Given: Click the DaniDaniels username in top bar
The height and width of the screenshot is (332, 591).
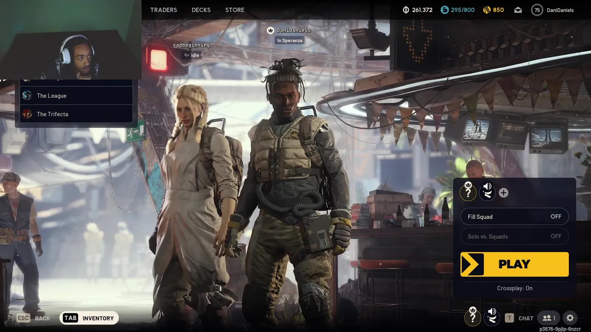Looking at the screenshot, I should pyautogui.click(x=560, y=10).
